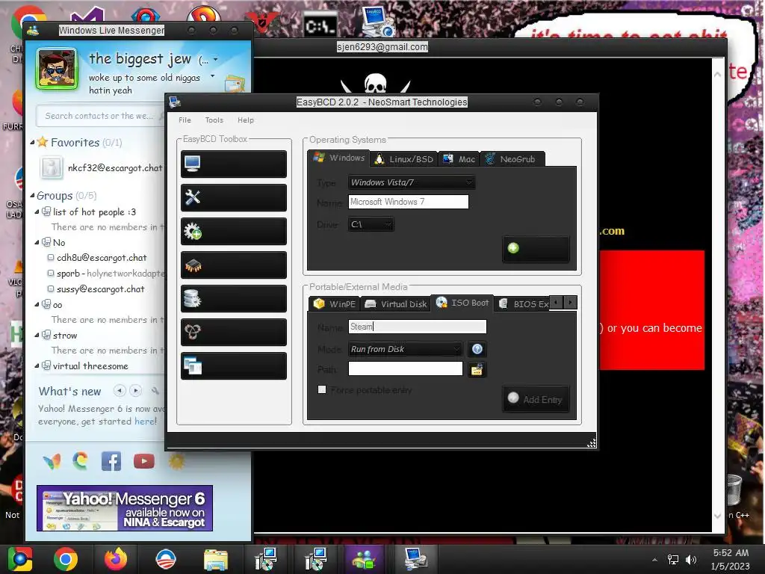Open the command prompt desktop icon

click(320, 25)
